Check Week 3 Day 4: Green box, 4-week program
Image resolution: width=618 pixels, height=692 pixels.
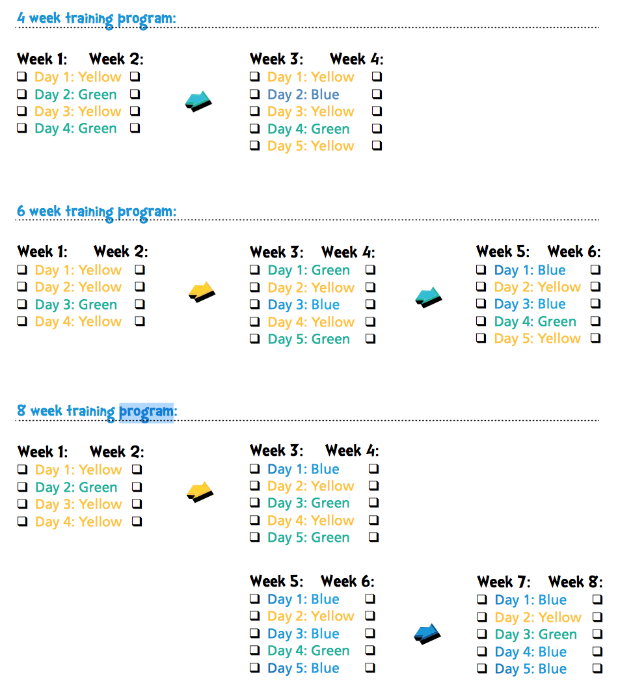[x=255, y=129]
